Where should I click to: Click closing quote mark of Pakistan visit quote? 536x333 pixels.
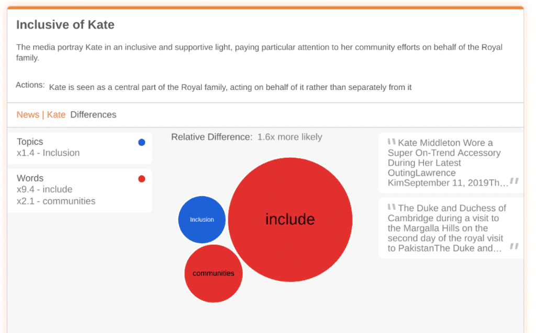tap(515, 246)
